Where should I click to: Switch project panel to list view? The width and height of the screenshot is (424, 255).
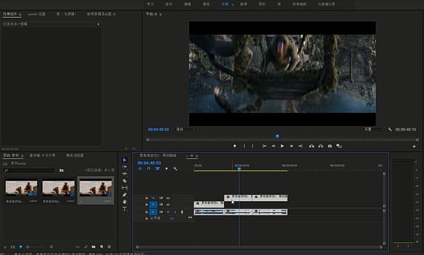click(x=13, y=246)
